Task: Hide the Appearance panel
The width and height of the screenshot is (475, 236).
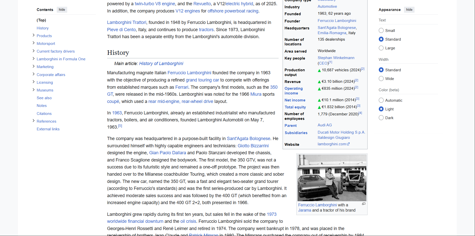Action: point(409,10)
